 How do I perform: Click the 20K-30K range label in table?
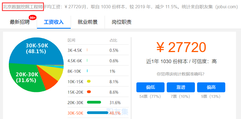point(75,103)
